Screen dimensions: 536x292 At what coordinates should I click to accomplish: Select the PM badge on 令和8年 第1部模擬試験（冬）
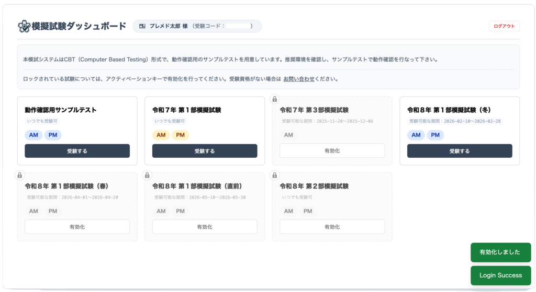[435, 135]
